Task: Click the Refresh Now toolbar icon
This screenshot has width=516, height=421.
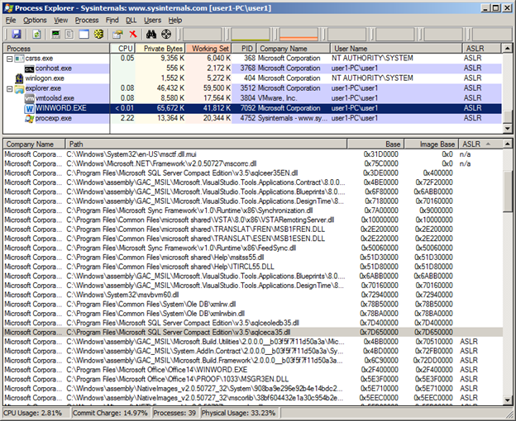Action: pyautogui.click(x=36, y=34)
